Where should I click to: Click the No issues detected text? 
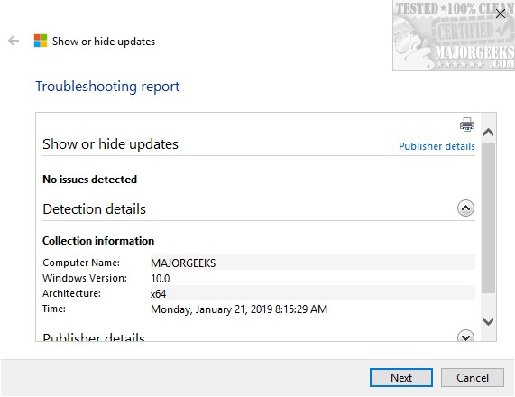coord(89,180)
